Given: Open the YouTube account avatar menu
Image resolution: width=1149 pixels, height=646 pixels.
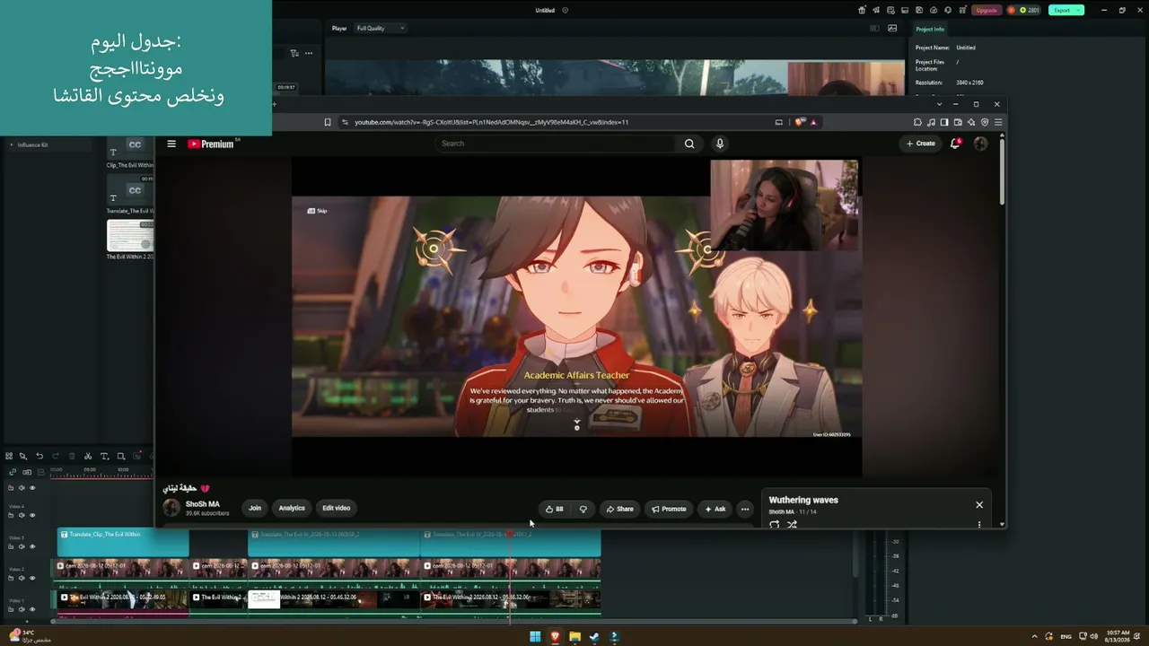Looking at the screenshot, I should pyautogui.click(x=980, y=144).
